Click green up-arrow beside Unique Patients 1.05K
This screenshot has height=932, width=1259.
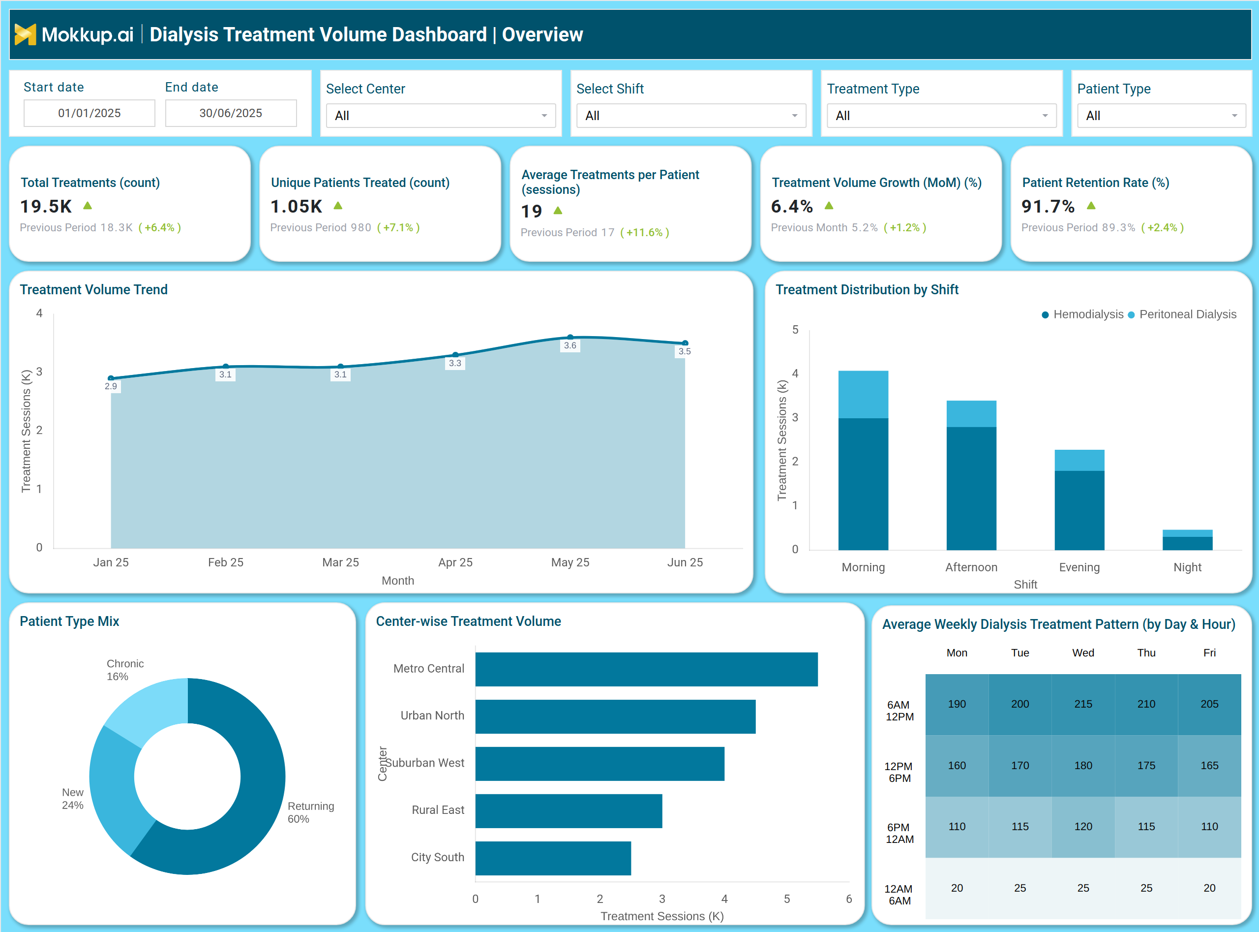tap(338, 205)
